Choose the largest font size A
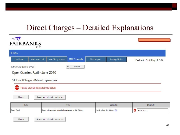 pos(162,60)
